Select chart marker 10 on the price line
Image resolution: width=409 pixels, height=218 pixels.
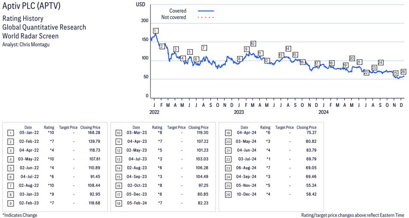coord(253,44)
